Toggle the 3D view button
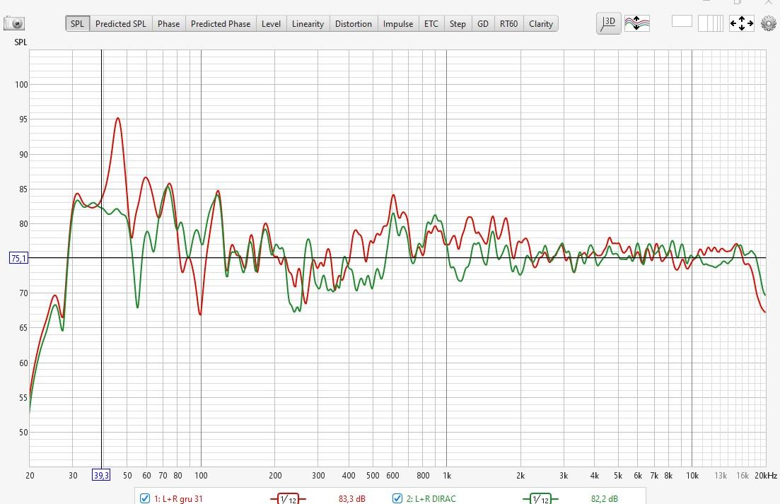 608,23
